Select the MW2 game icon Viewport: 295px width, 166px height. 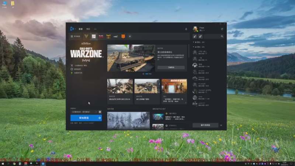116,36
